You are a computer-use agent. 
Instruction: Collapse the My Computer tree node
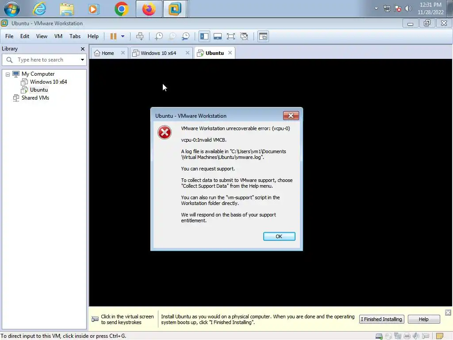tap(8, 74)
